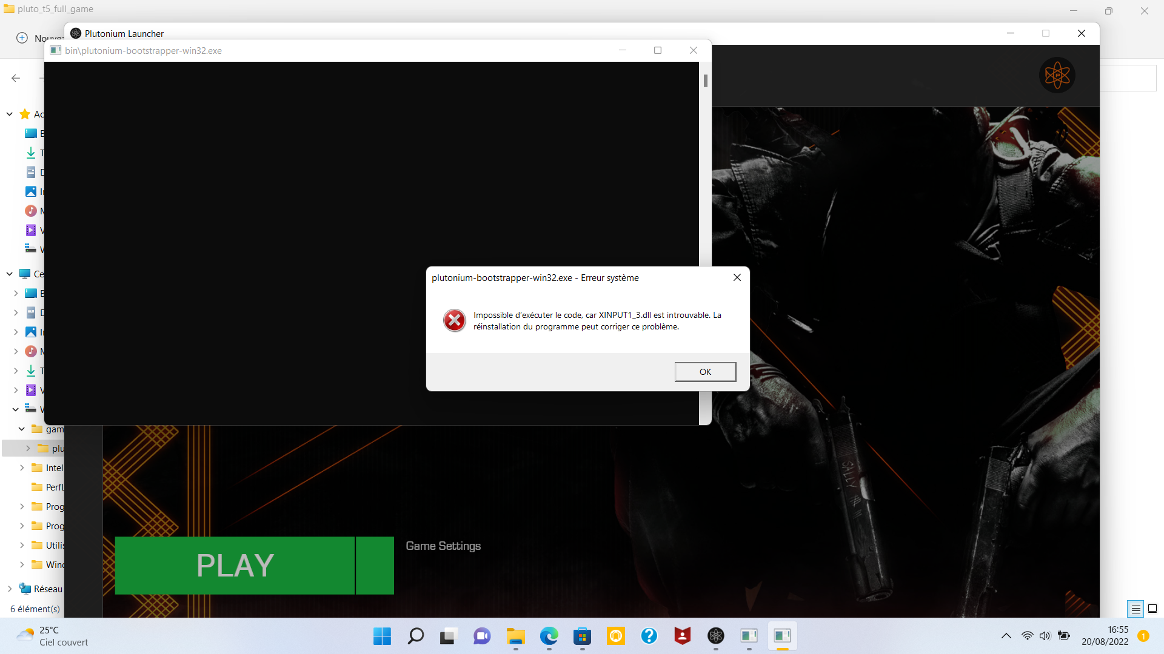Open the Windows Start menu
Viewport: 1164px width, 654px height.
(x=382, y=636)
